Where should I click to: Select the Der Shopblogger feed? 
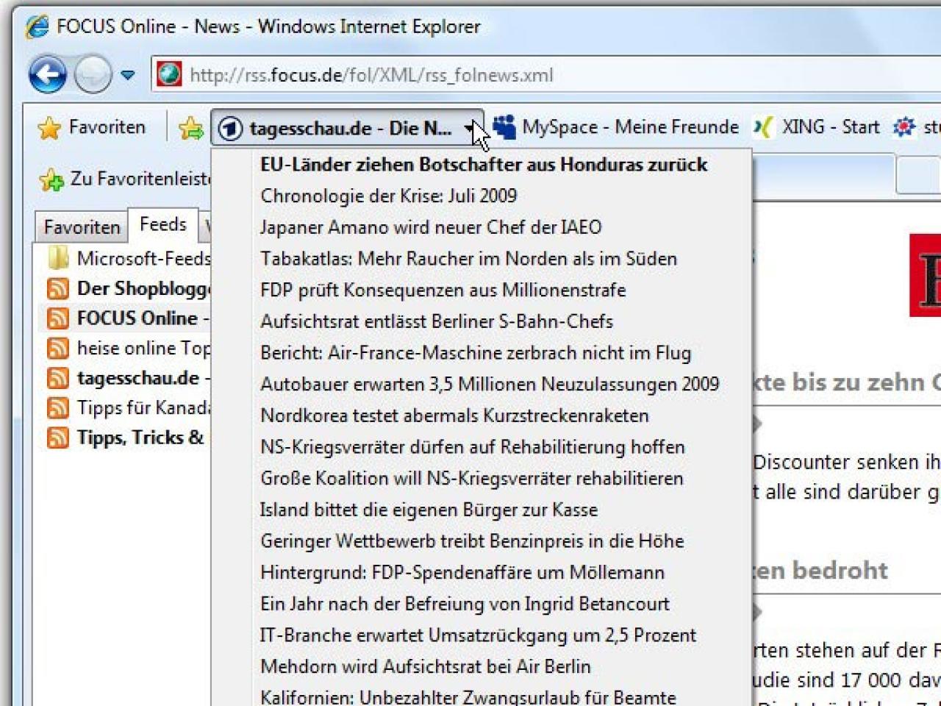click(128, 288)
